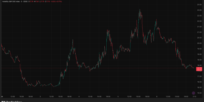Click the purple lightning go-to-realtime icon
Viewport: 204px width, 102px height.
(x=193, y=93)
